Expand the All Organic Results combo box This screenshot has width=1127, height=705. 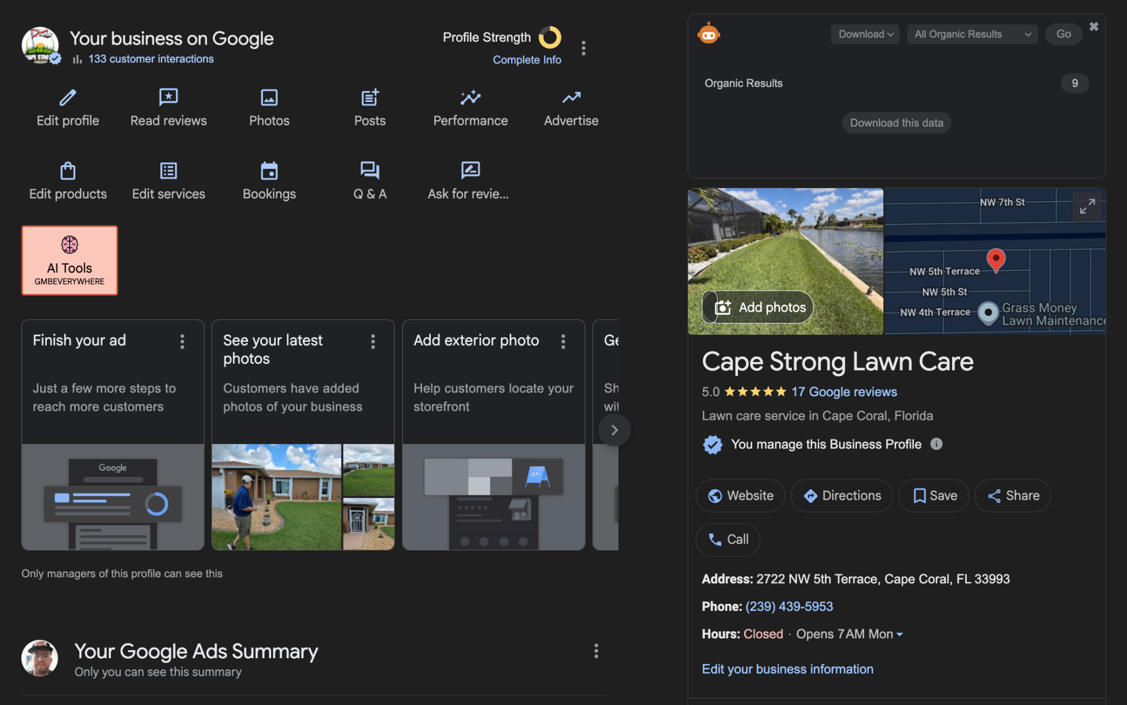pyautogui.click(x=972, y=34)
